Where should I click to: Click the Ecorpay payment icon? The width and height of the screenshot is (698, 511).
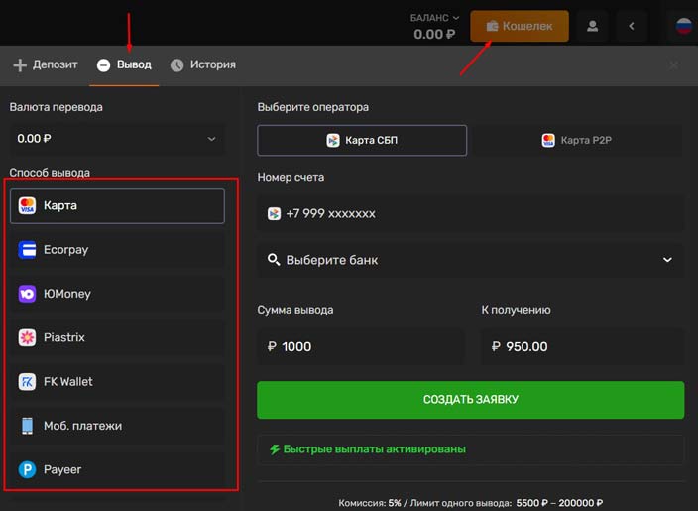coord(27,250)
